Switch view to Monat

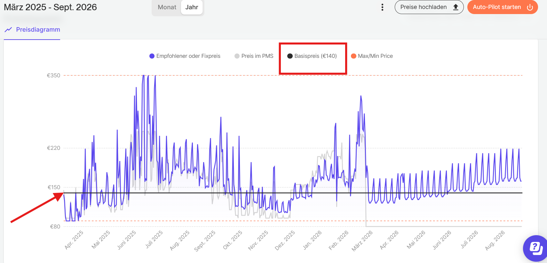(x=167, y=7)
